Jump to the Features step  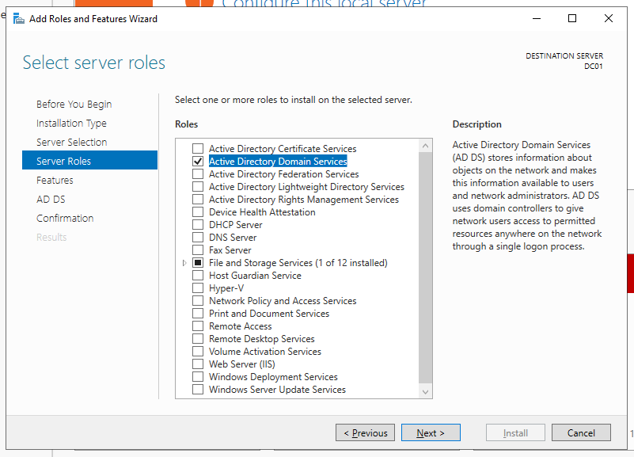pyautogui.click(x=55, y=181)
